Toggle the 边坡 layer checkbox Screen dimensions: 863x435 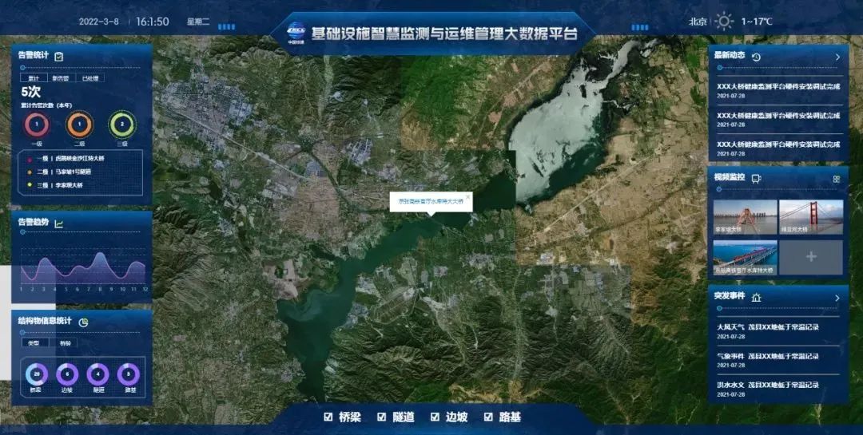pyautogui.click(x=435, y=417)
